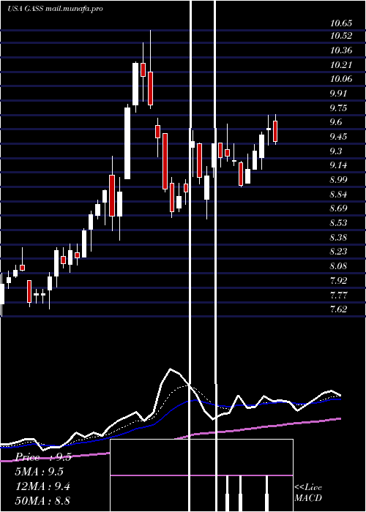Click the '12MA : 9.4' legend entry
The image size is (366, 512).
[43, 486]
